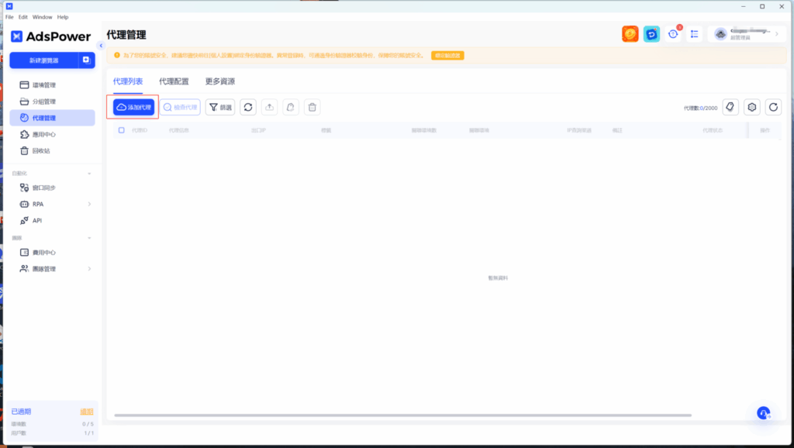This screenshot has height=448, width=794.
Task: Expand the 團隊管理 submenu chevron
Action: (89, 269)
